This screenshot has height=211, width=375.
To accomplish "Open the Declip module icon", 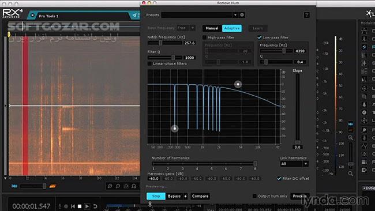I will click(x=364, y=31).
